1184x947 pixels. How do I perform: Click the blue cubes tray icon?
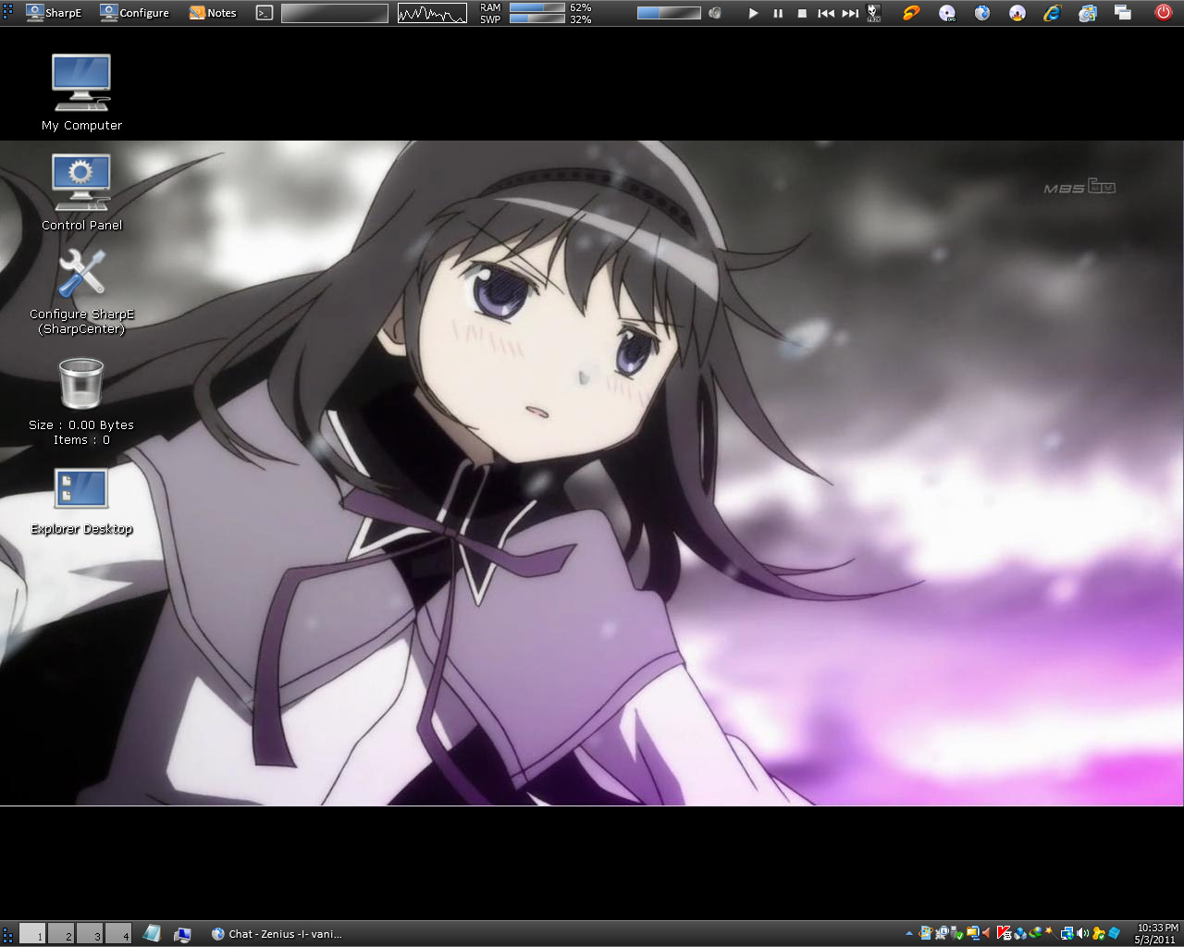(x=1020, y=934)
